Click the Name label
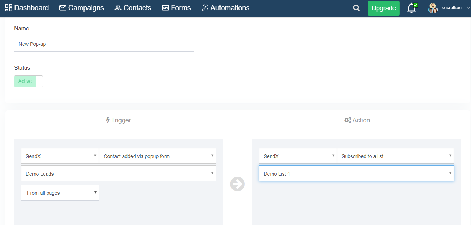The width and height of the screenshot is (471, 225). coord(21,28)
